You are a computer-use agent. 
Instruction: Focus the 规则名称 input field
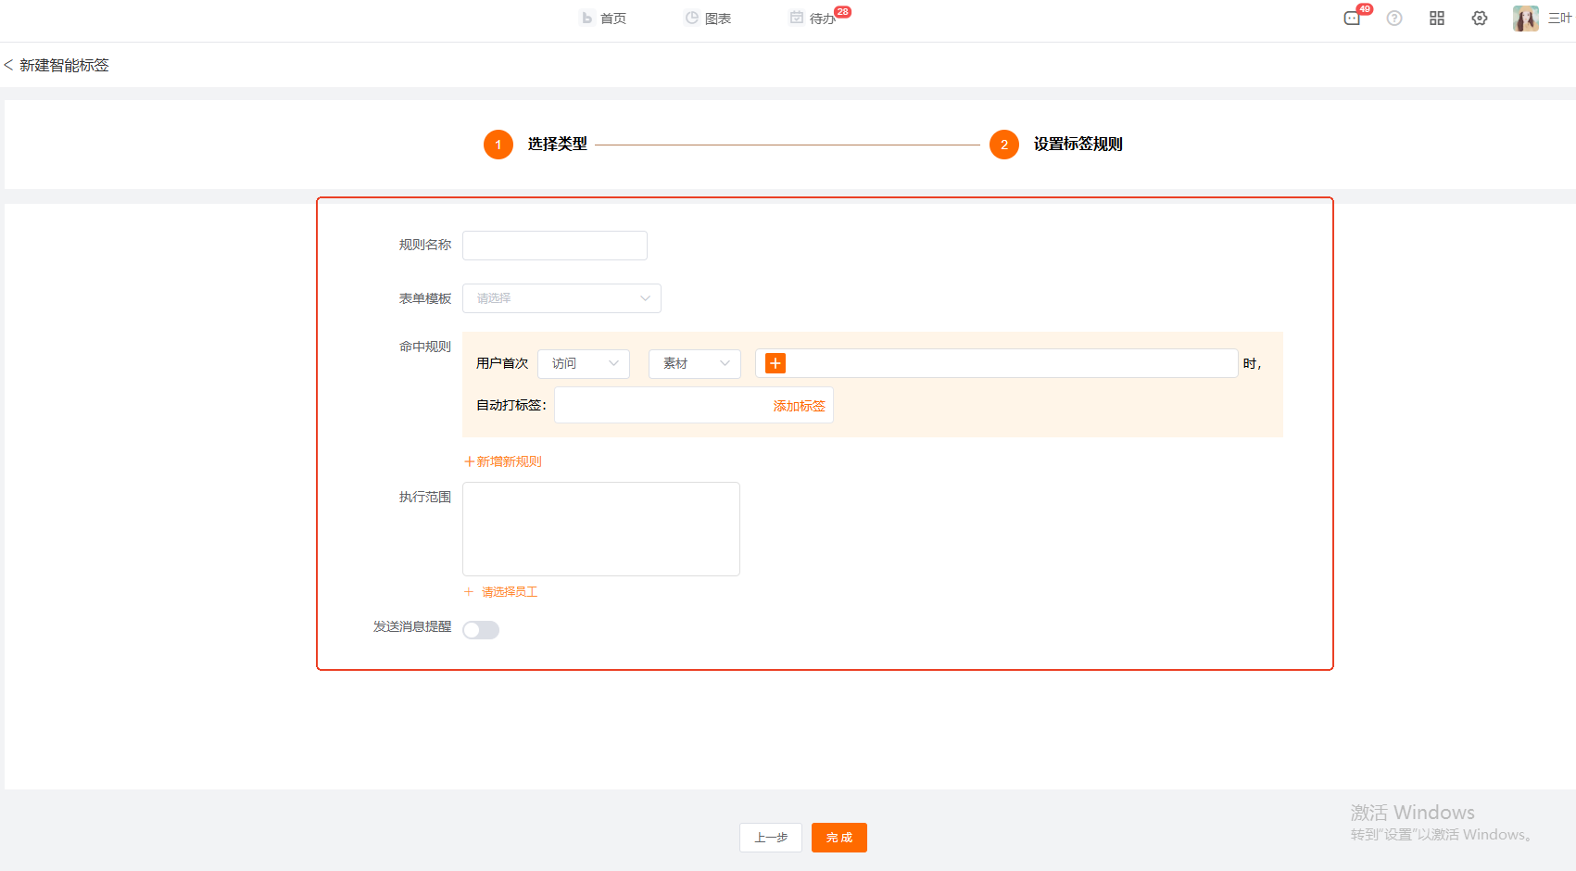(555, 246)
